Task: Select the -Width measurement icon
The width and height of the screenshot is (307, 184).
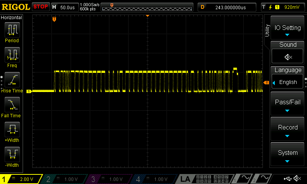Action: tap(12, 154)
